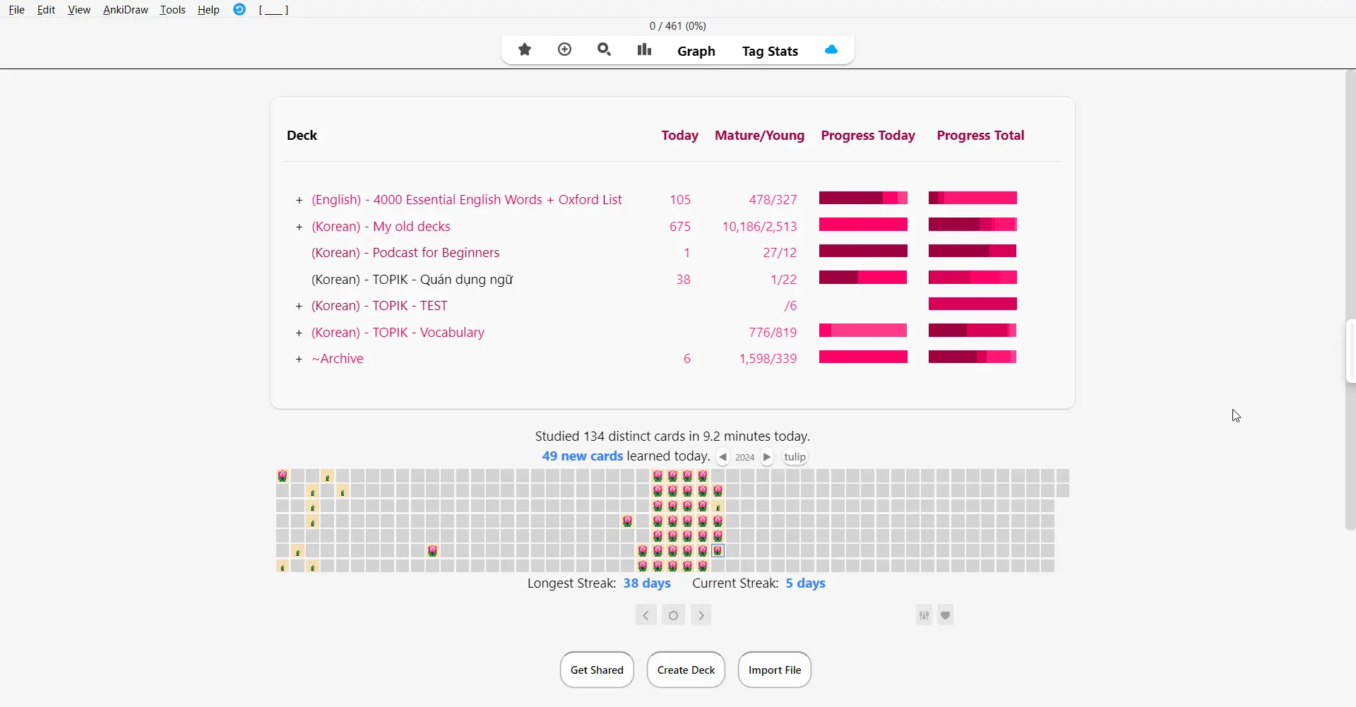Open the View menu
1356x707 pixels.
[79, 10]
